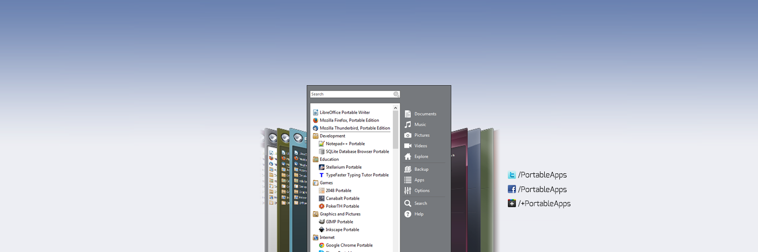Open Documents folder from side menu
This screenshot has width=758, height=252.
coord(420,114)
